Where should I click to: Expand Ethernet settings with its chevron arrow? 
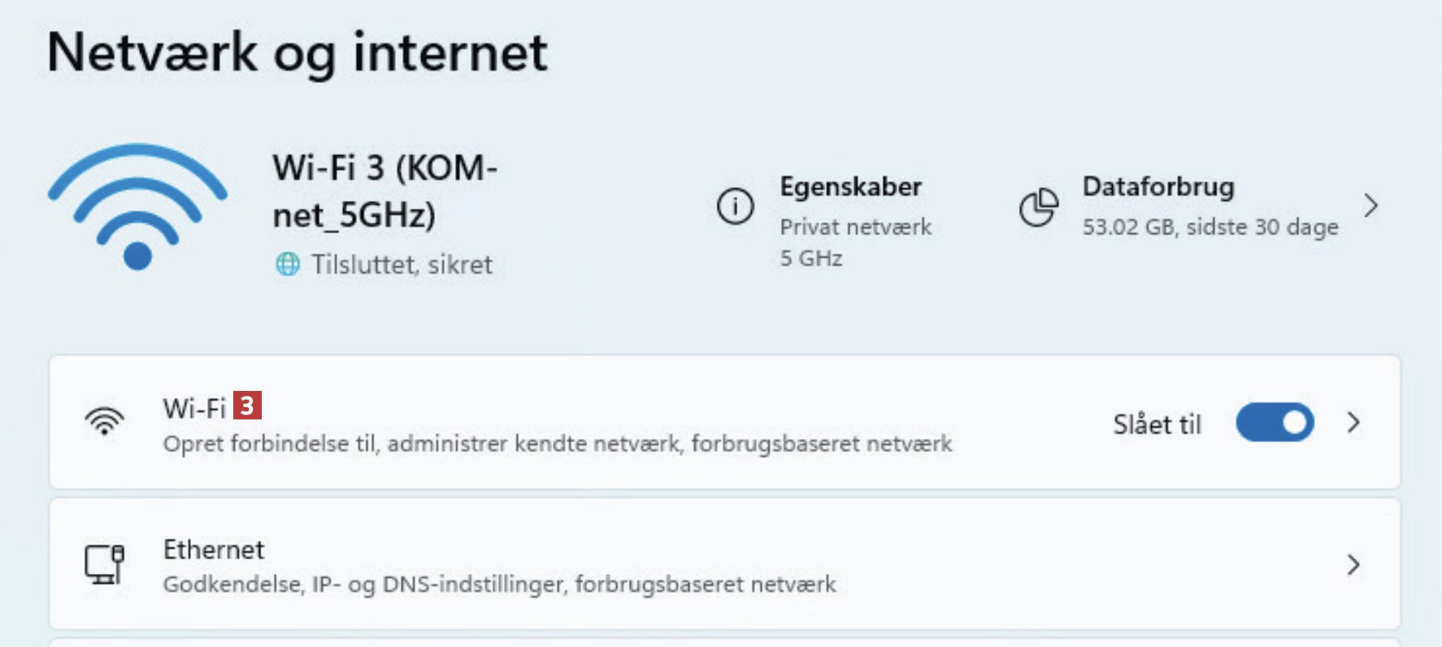tap(1353, 564)
